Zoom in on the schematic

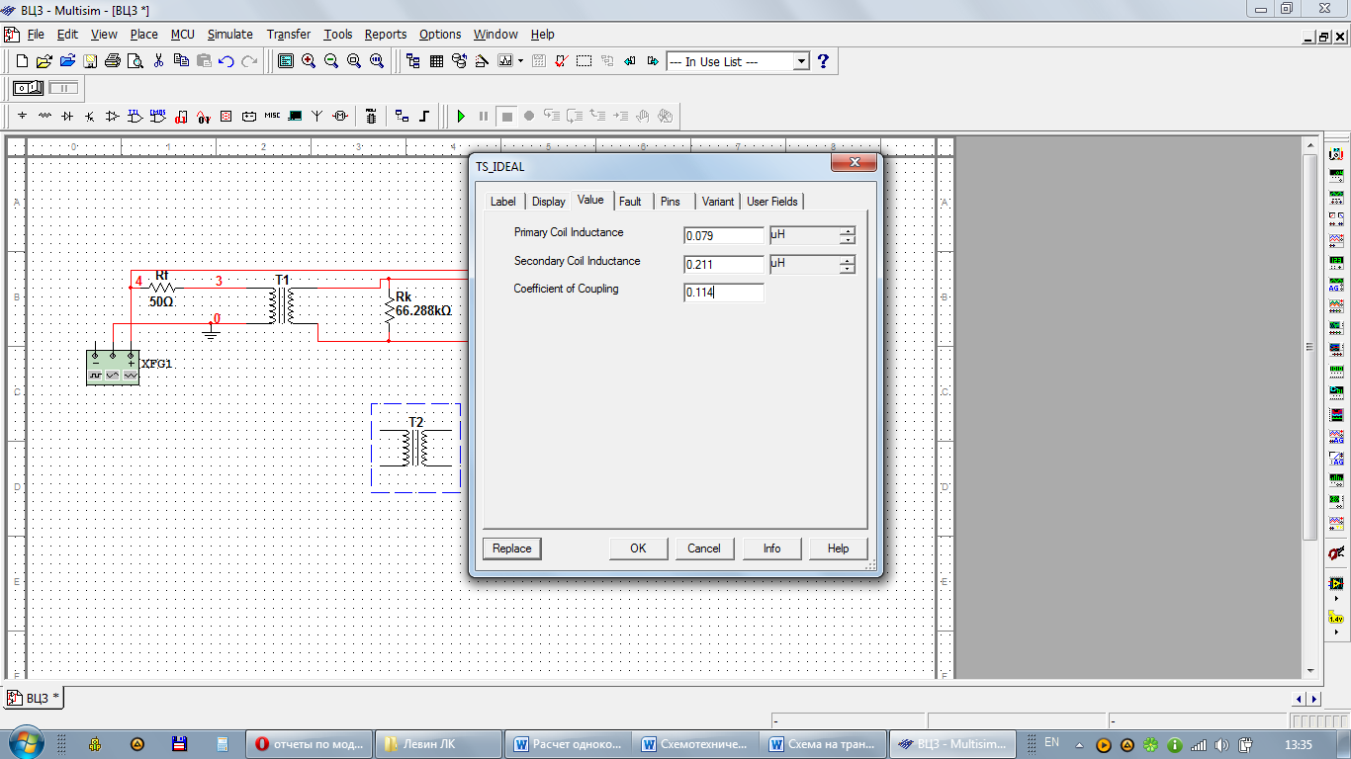309,61
